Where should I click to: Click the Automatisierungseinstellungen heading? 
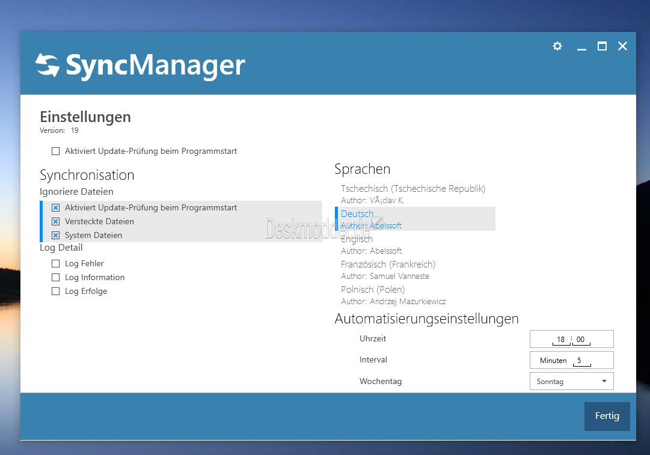click(426, 319)
